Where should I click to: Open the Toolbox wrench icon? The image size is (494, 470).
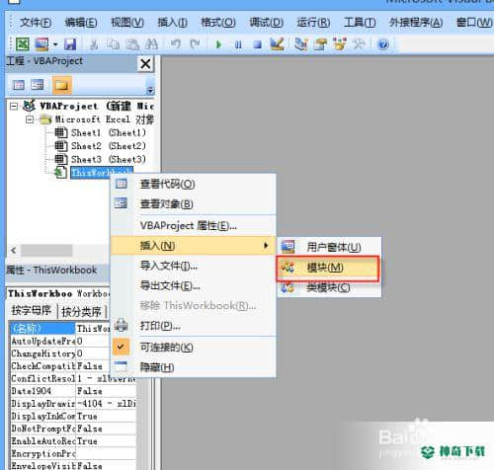(359, 43)
